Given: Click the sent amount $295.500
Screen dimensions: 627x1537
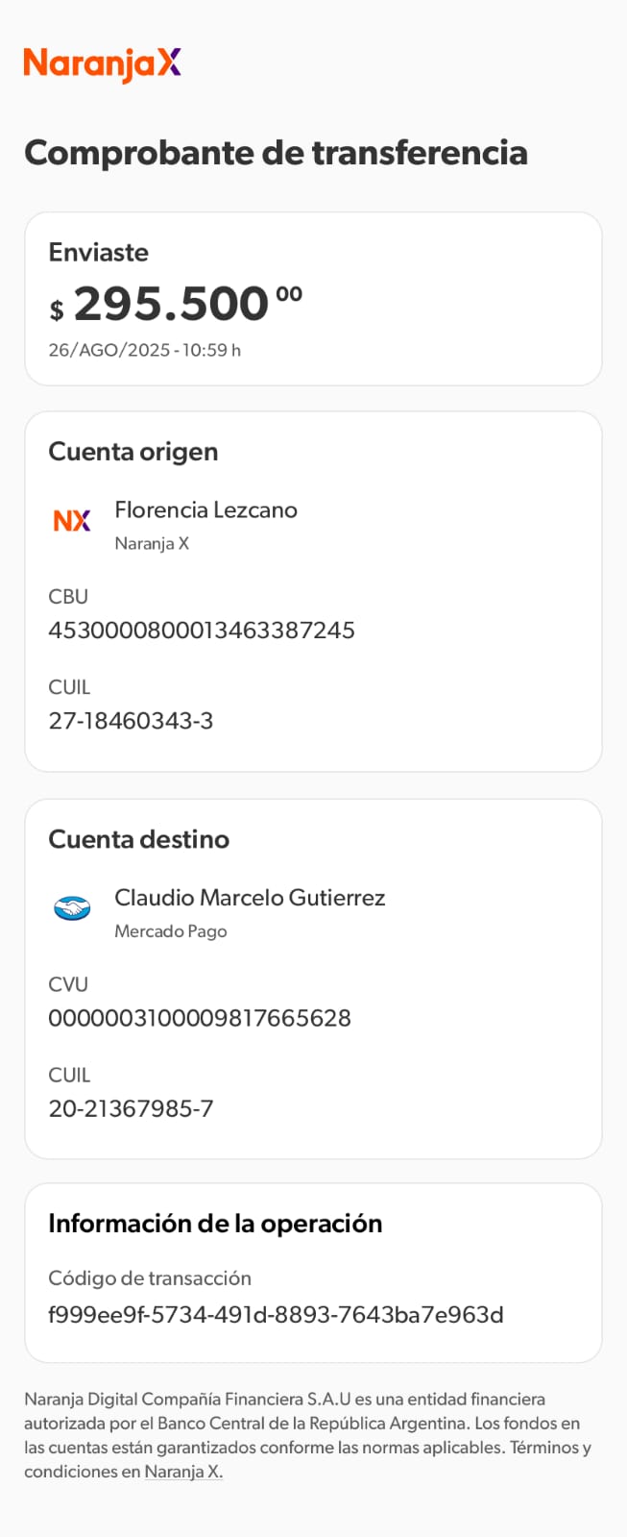Looking at the screenshot, I should tap(176, 305).
